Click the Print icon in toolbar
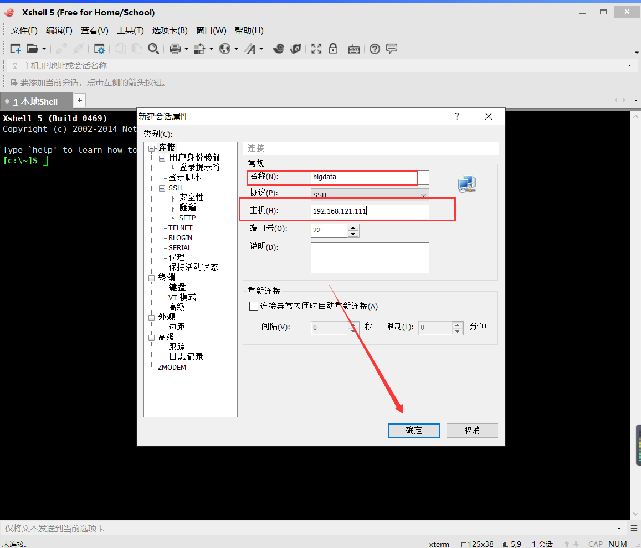The image size is (641, 548). point(175,49)
